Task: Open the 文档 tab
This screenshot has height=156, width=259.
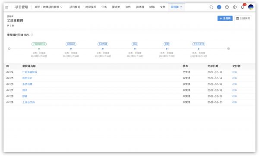Action: point(163,7)
